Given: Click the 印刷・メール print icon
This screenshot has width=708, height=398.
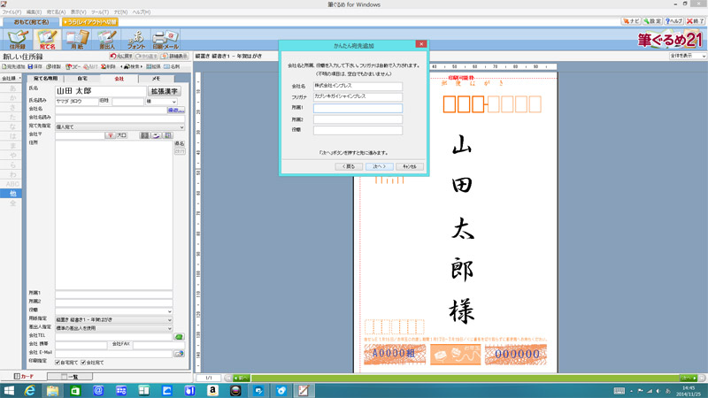Looking at the screenshot, I should pos(168,40).
